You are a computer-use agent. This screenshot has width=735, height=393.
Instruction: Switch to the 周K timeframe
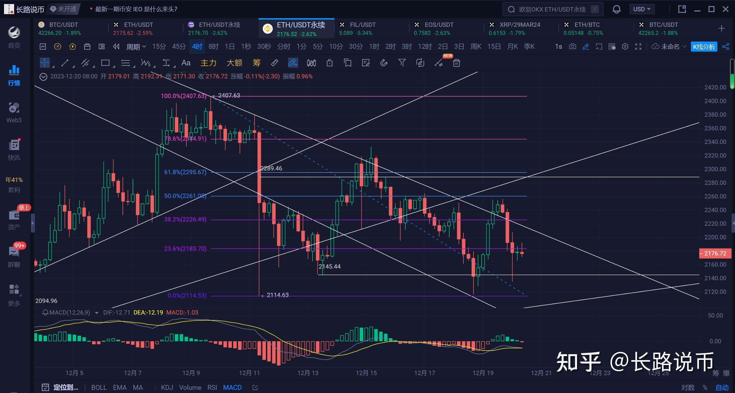click(x=476, y=46)
